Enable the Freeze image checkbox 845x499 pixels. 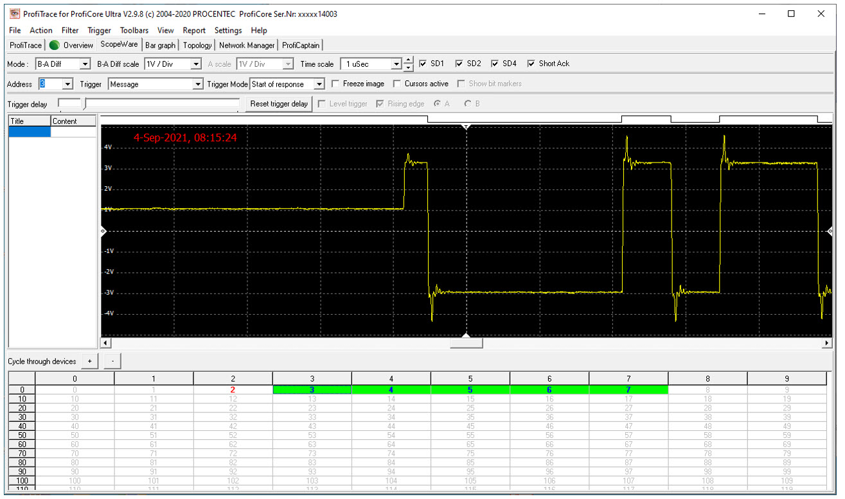click(x=335, y=83)
